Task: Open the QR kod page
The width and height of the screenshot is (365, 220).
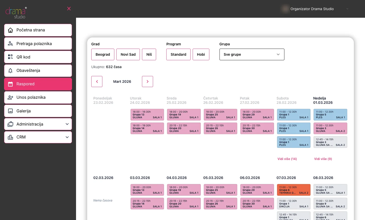Action: tap(38, 57)
